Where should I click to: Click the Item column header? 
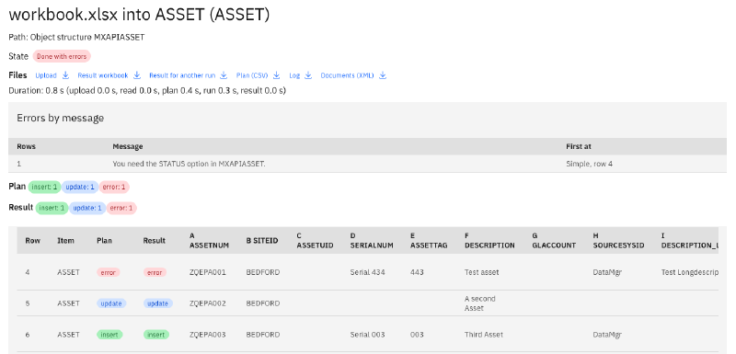(65, 241)
